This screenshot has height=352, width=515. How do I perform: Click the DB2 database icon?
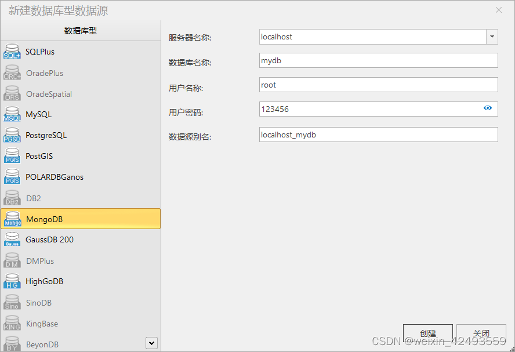point(12,198)
